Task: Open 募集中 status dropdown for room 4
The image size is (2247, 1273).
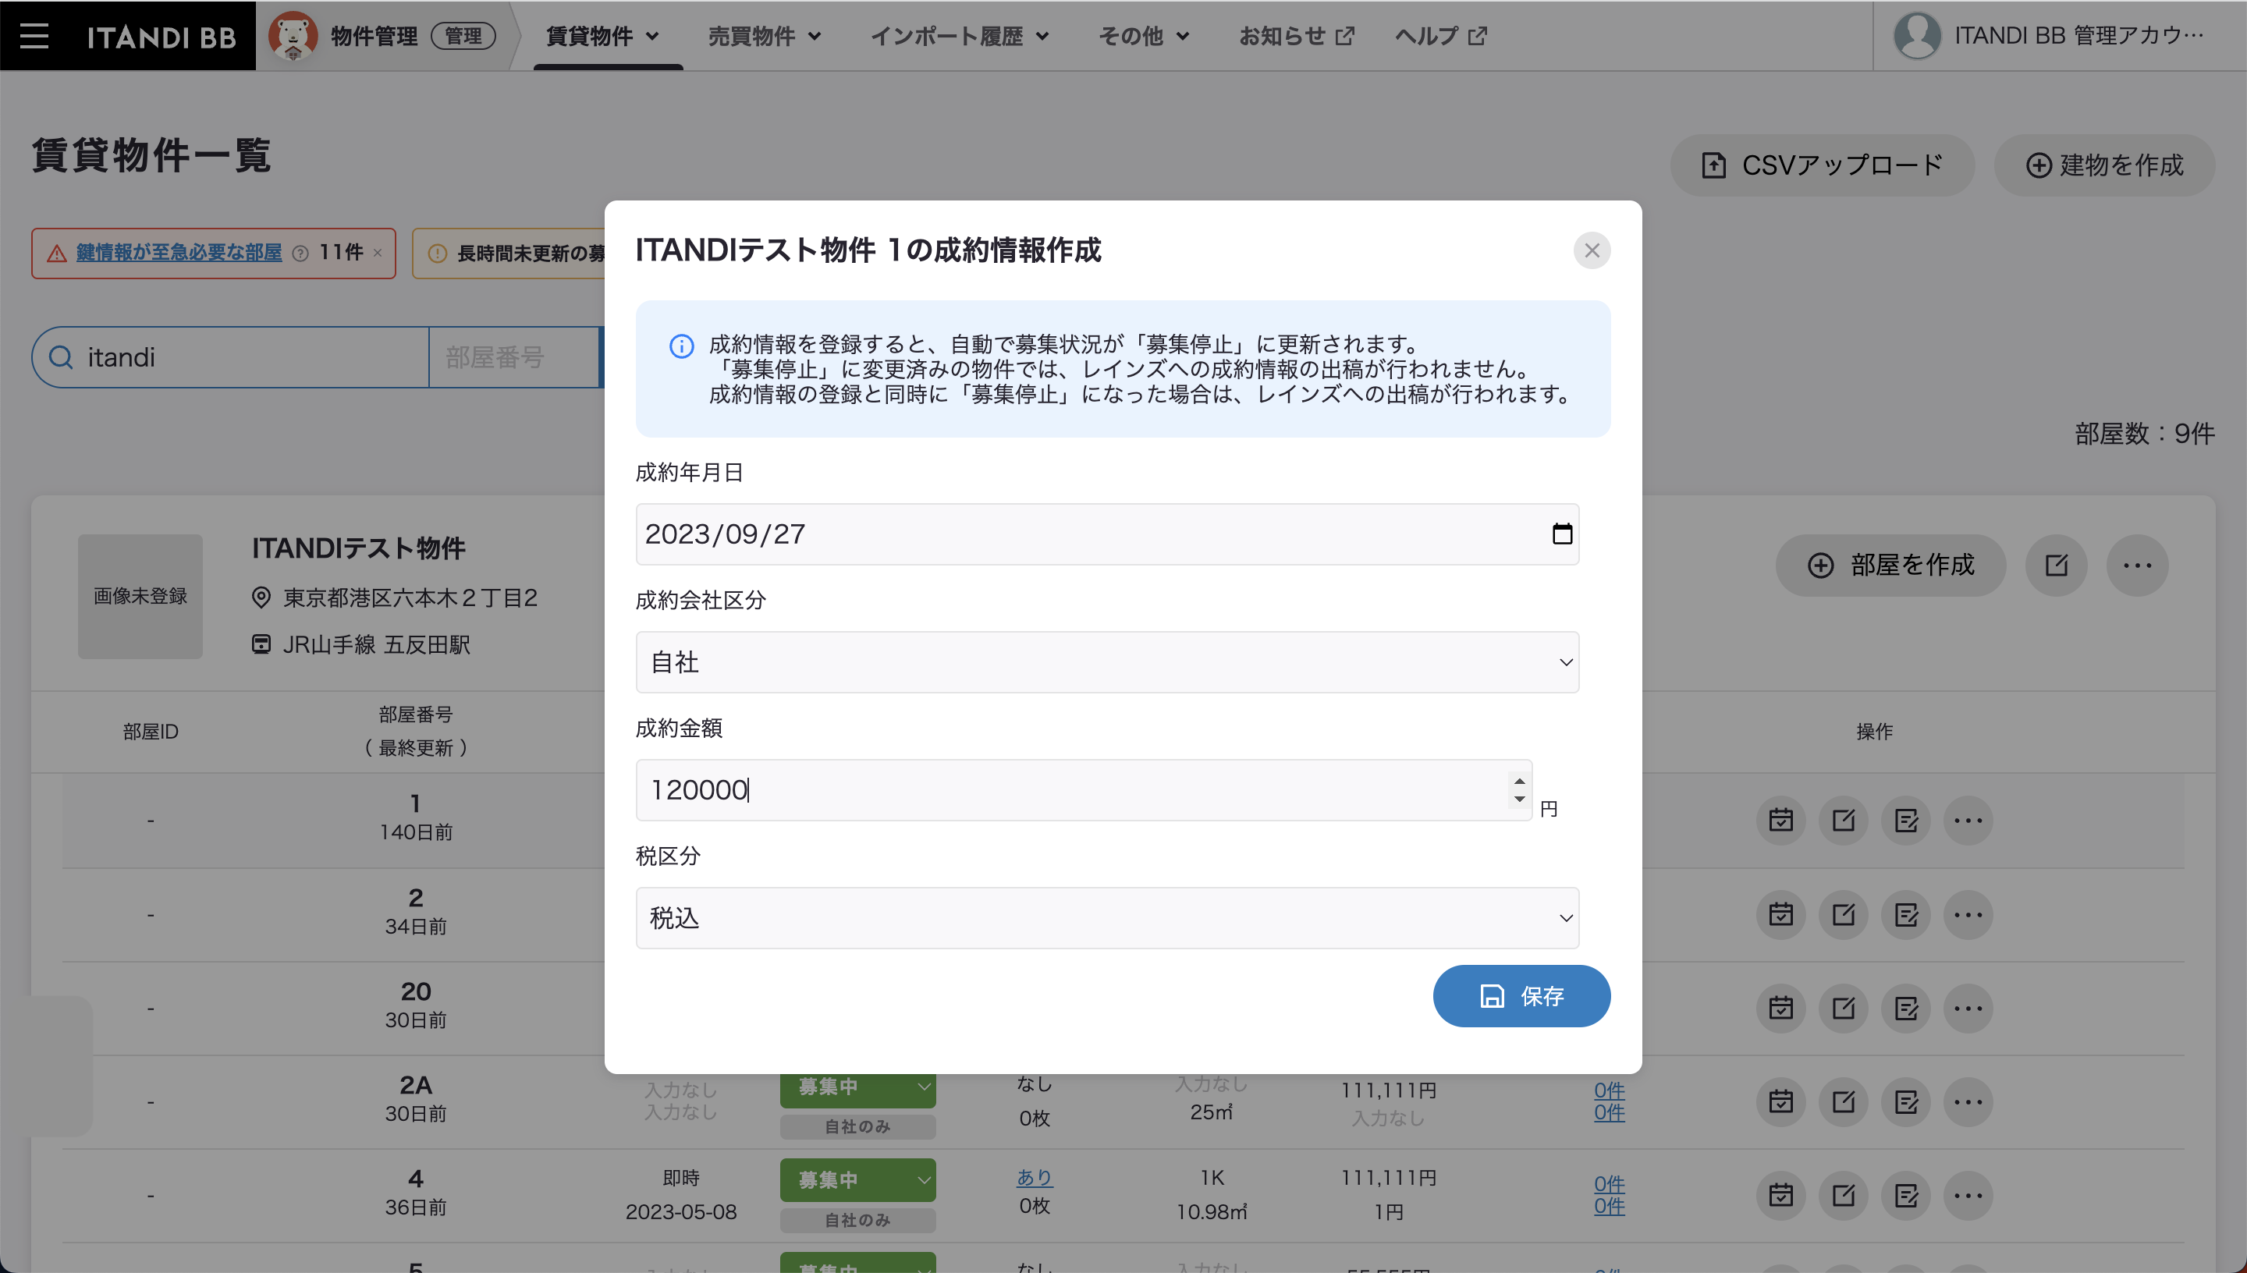Action: pyautogui.click(x=857, y=1180)
